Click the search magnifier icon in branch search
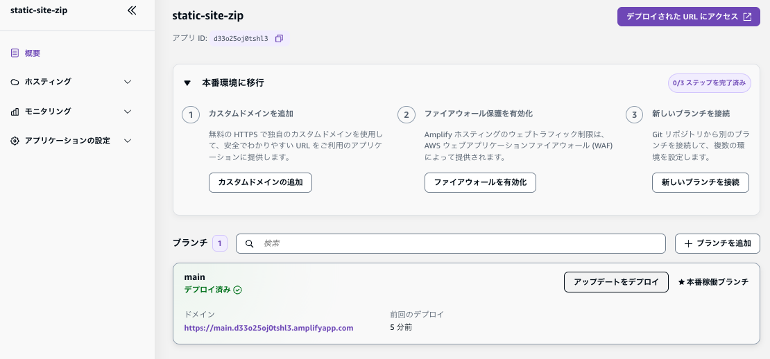Viewport: 770px width, 359px height. tap(250, 243)
